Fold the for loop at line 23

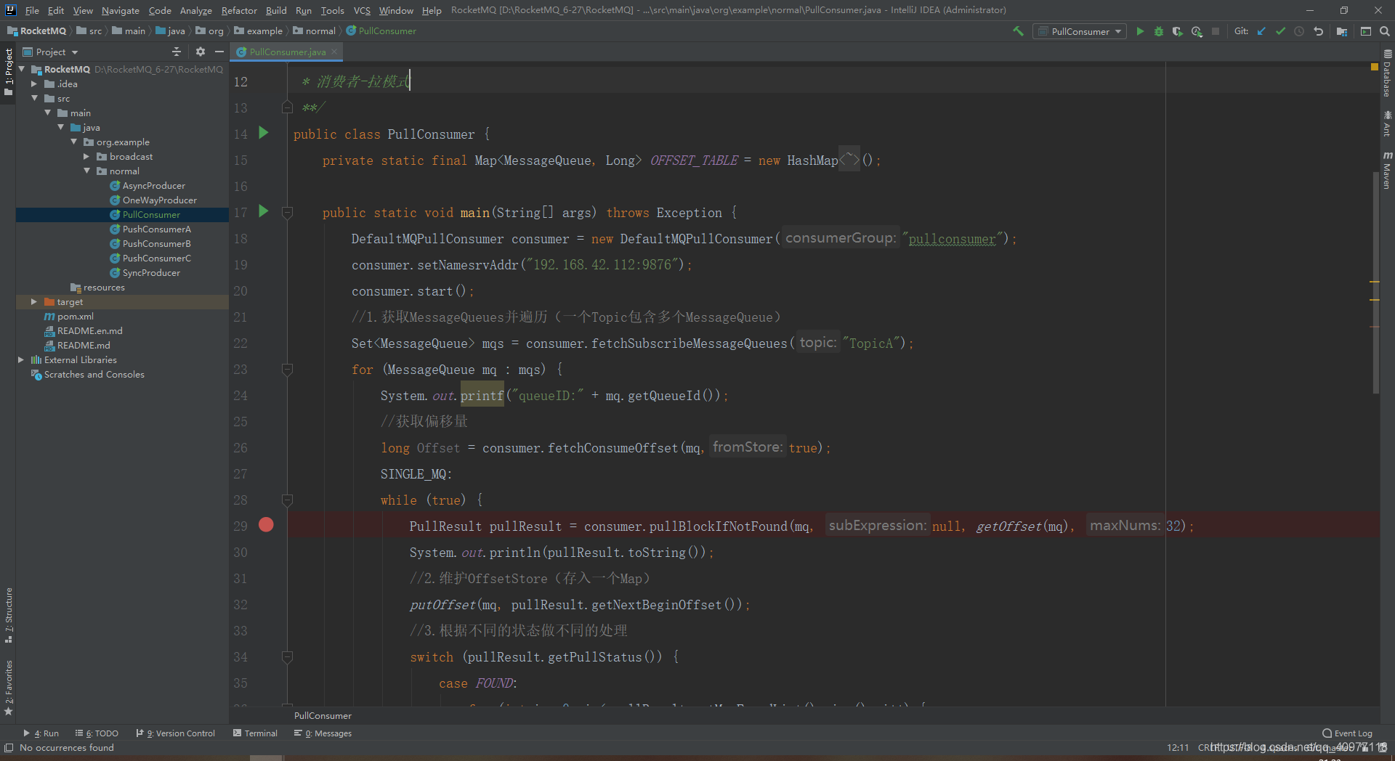[287, 370]
